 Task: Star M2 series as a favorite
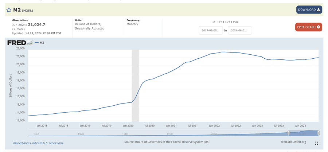click(9, 10)
